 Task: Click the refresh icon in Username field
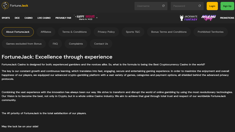(x=163, y=6)
